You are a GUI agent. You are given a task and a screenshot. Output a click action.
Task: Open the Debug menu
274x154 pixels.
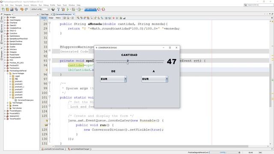(x=46, y=5)
